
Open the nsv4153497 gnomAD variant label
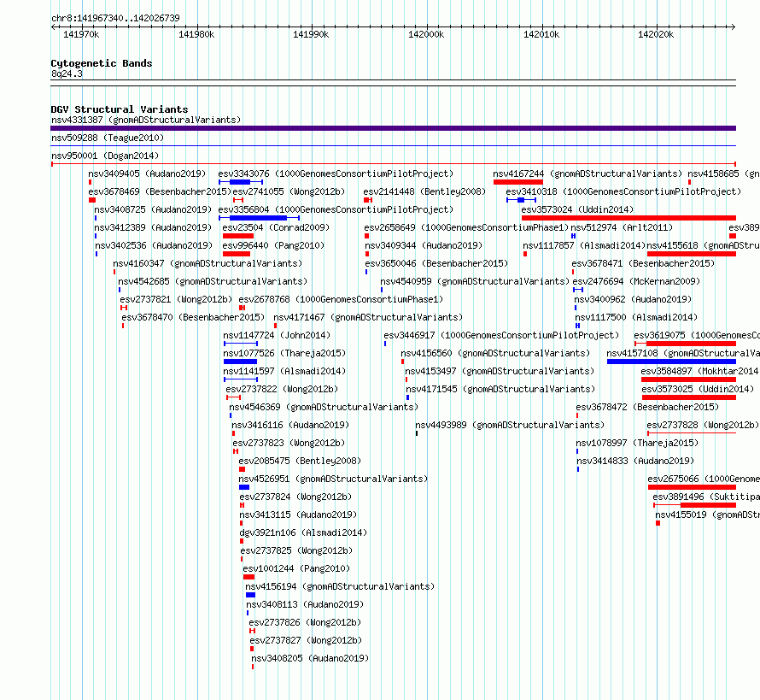tap(500, 371)
